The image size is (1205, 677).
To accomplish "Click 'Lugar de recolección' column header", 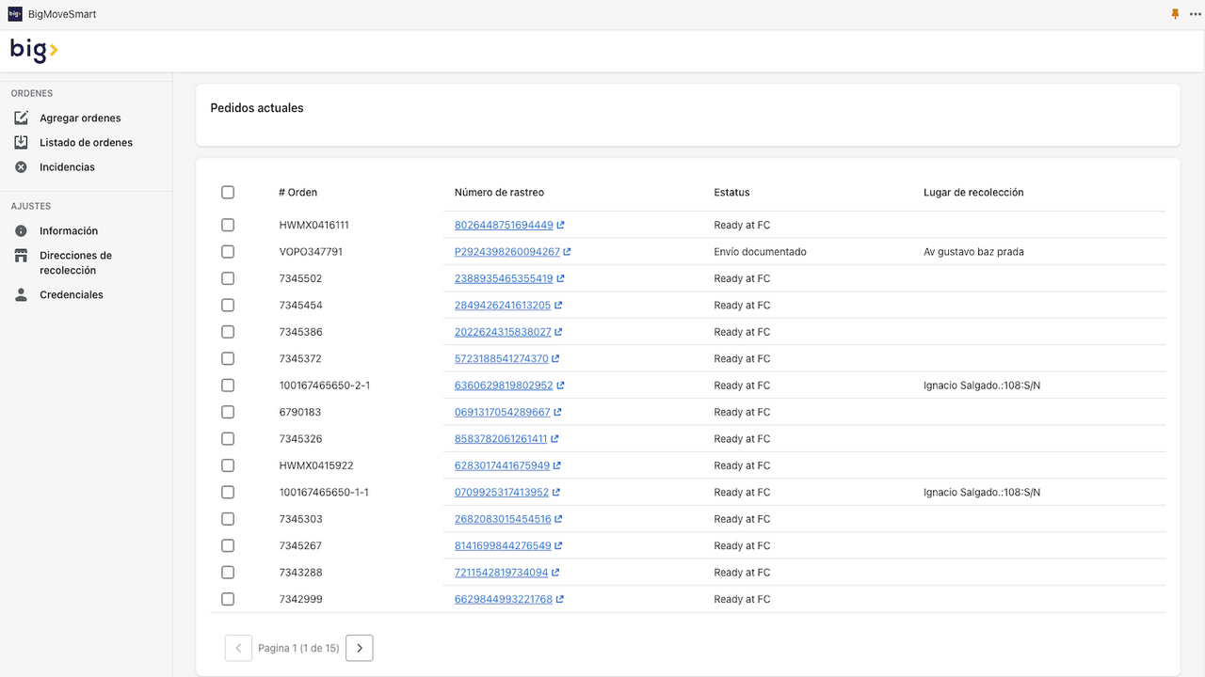I will coord(973,193).
